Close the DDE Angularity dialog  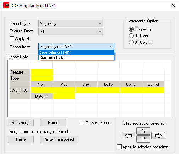[x=173, y=5]
